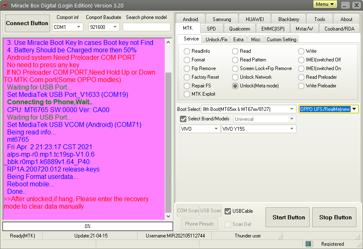Expand the Comport inf COM1 dropdown
This screenshot has width=363, height=249.
78,27
